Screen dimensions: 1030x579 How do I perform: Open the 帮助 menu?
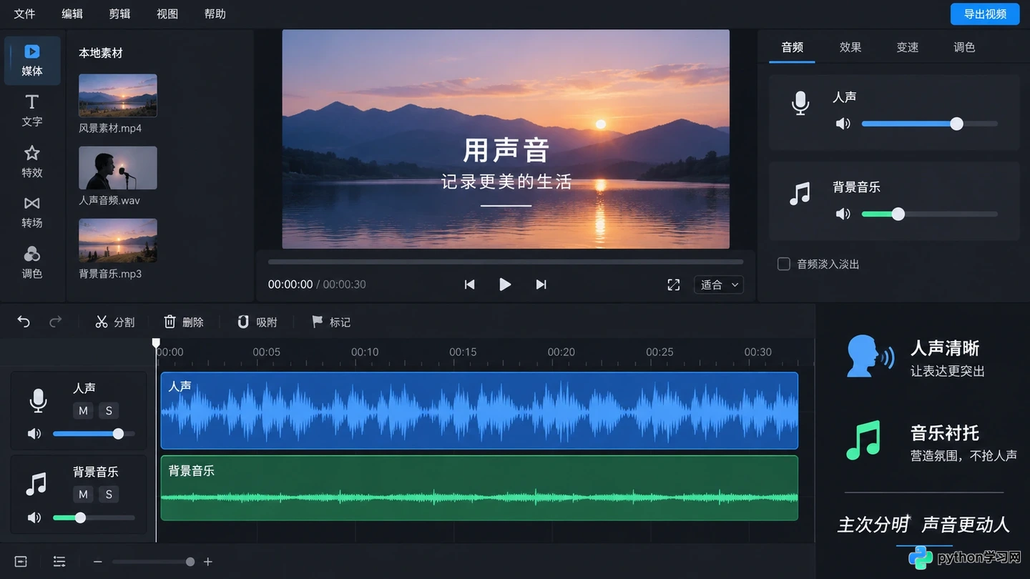point(215,14)
